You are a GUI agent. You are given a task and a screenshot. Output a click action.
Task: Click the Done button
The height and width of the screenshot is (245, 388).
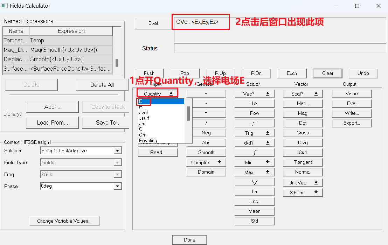click(189, 240)
